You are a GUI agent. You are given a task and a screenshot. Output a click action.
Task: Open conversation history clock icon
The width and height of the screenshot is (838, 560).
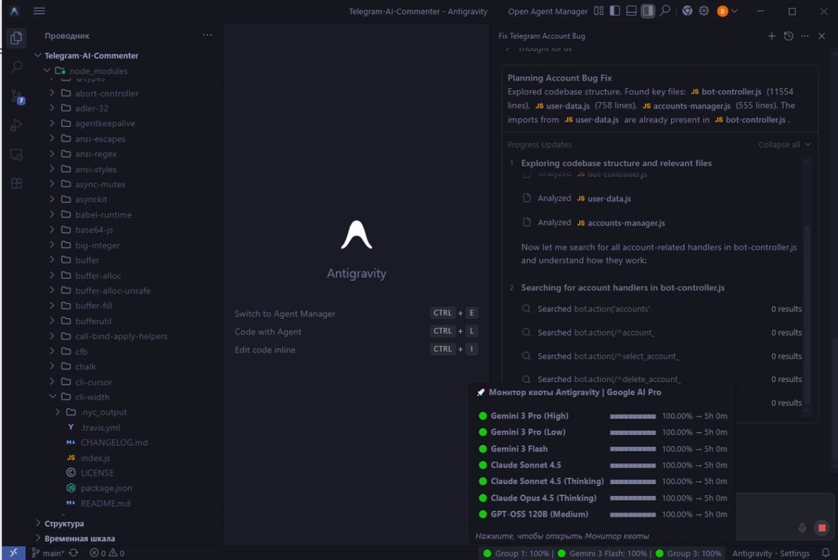coord(788,36)
